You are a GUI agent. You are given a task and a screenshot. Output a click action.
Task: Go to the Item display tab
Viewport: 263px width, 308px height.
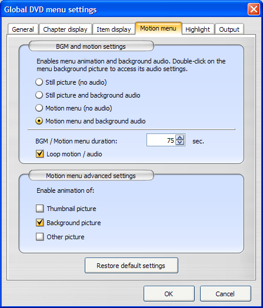pyautogui.click(x=114, y=29)
